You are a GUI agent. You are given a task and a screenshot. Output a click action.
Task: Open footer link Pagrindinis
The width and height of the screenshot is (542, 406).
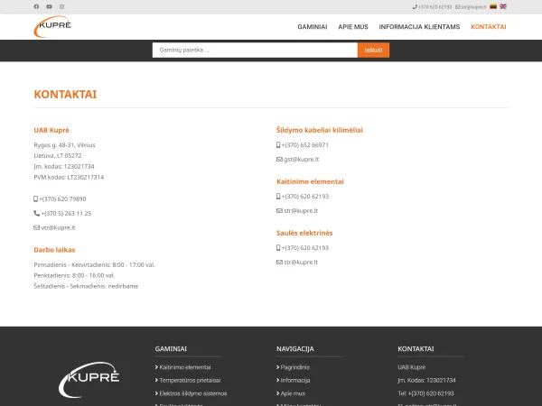293,367
